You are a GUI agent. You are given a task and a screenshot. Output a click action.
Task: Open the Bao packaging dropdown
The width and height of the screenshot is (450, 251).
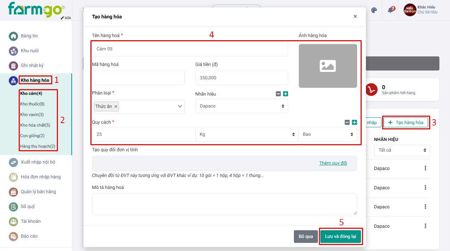click(x=327, y=134)
